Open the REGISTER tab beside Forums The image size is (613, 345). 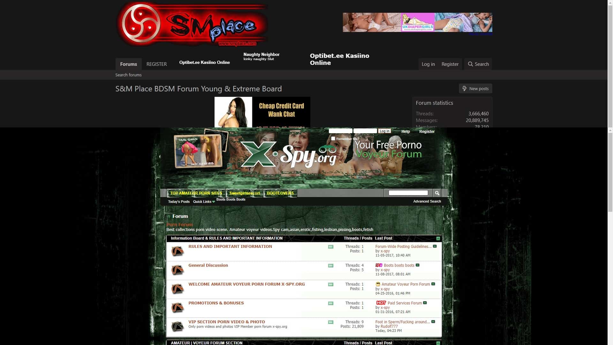(156, 64)
